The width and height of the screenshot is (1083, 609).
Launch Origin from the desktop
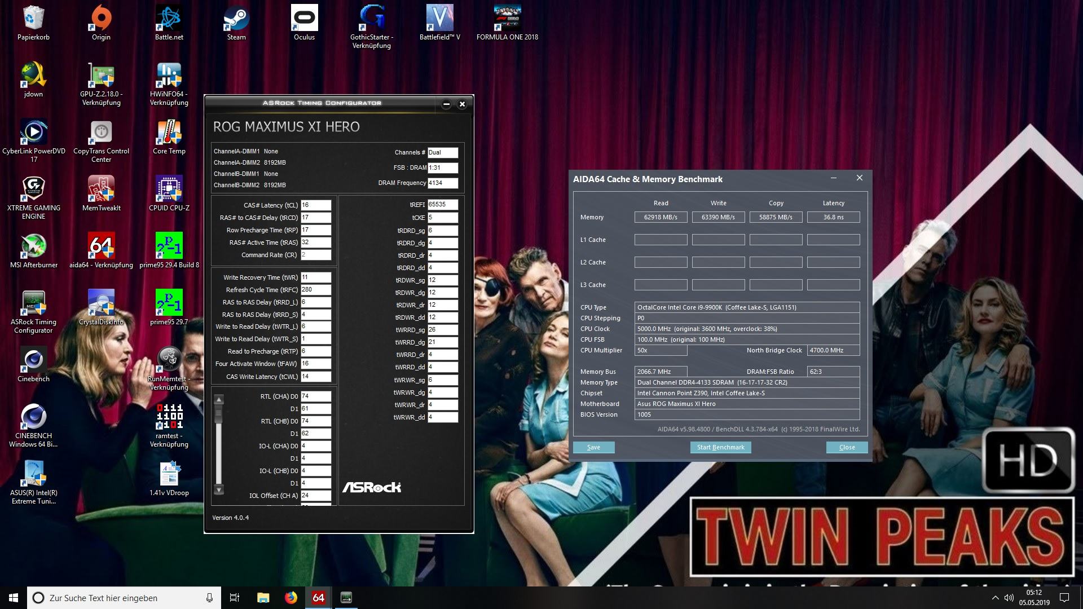(x=101, y=23)
